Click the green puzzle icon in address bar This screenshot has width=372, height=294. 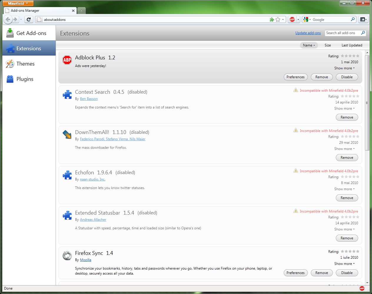(x=272, y=20)
